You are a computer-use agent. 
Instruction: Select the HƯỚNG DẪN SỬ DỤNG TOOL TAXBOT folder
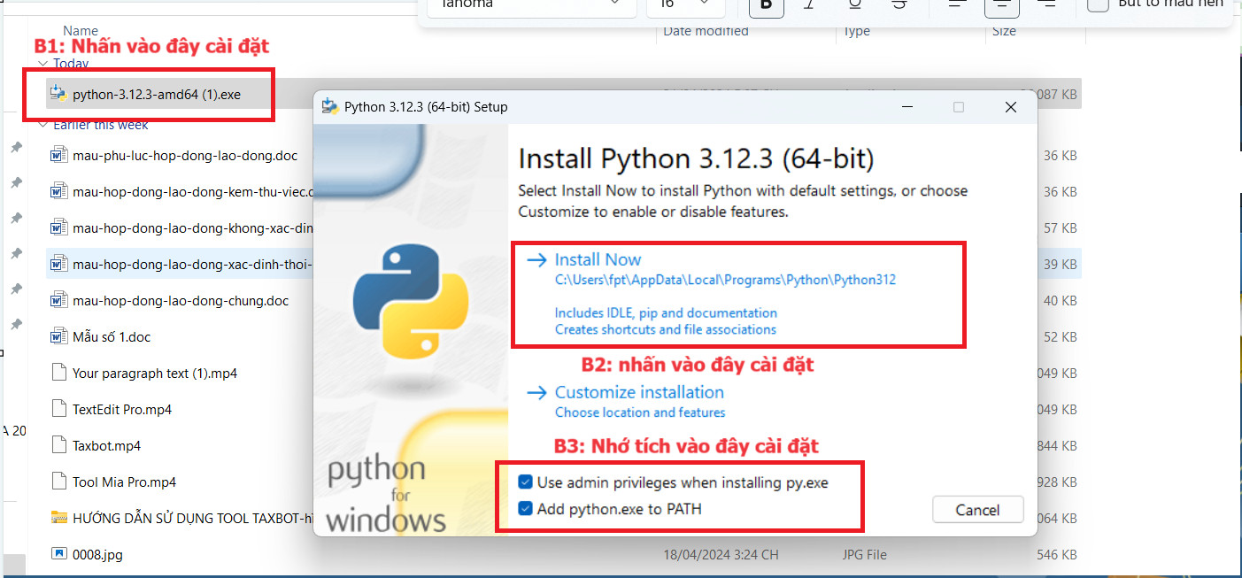tap(193, 518)
